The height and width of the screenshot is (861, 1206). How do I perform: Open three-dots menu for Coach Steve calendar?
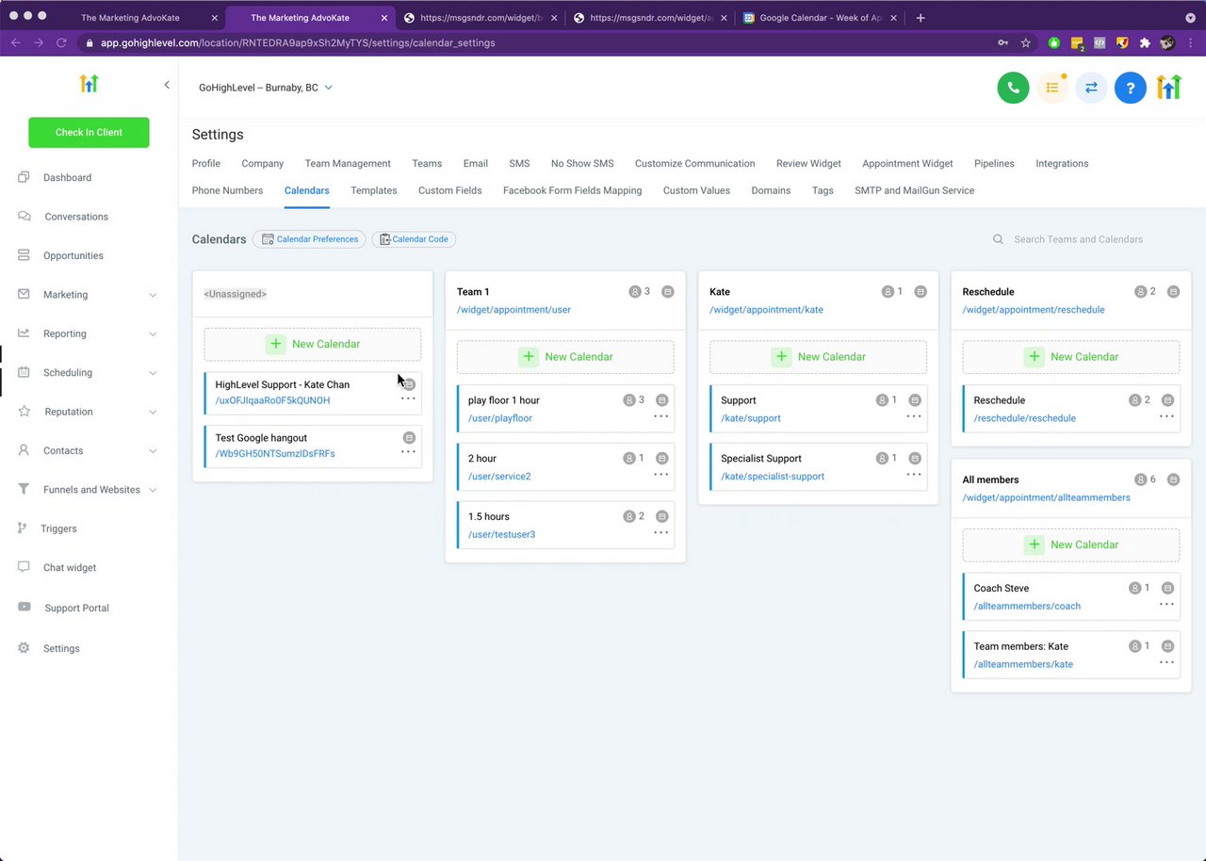(1166, 604)
